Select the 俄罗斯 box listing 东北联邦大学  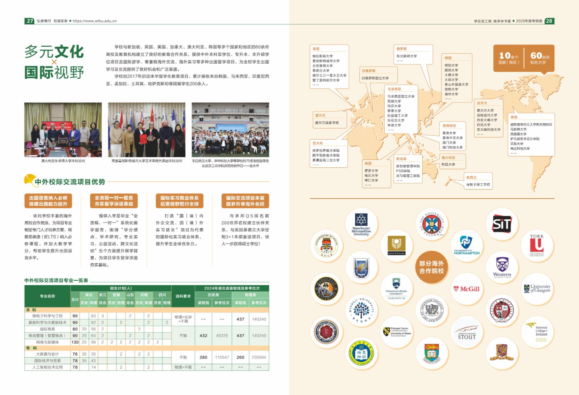tap(414, 54)
